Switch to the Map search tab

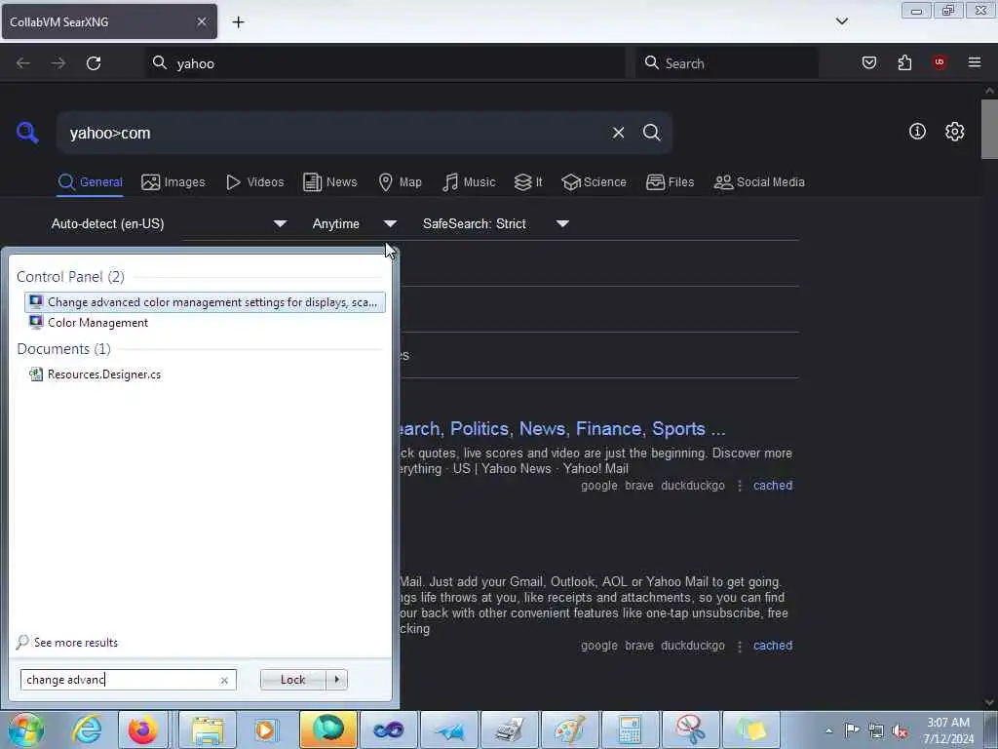point(400,182)
